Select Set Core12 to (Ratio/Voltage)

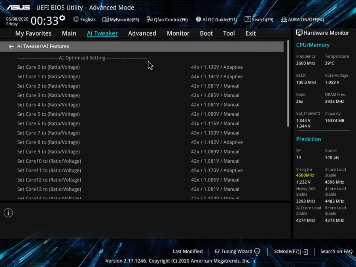click(49, 180)
